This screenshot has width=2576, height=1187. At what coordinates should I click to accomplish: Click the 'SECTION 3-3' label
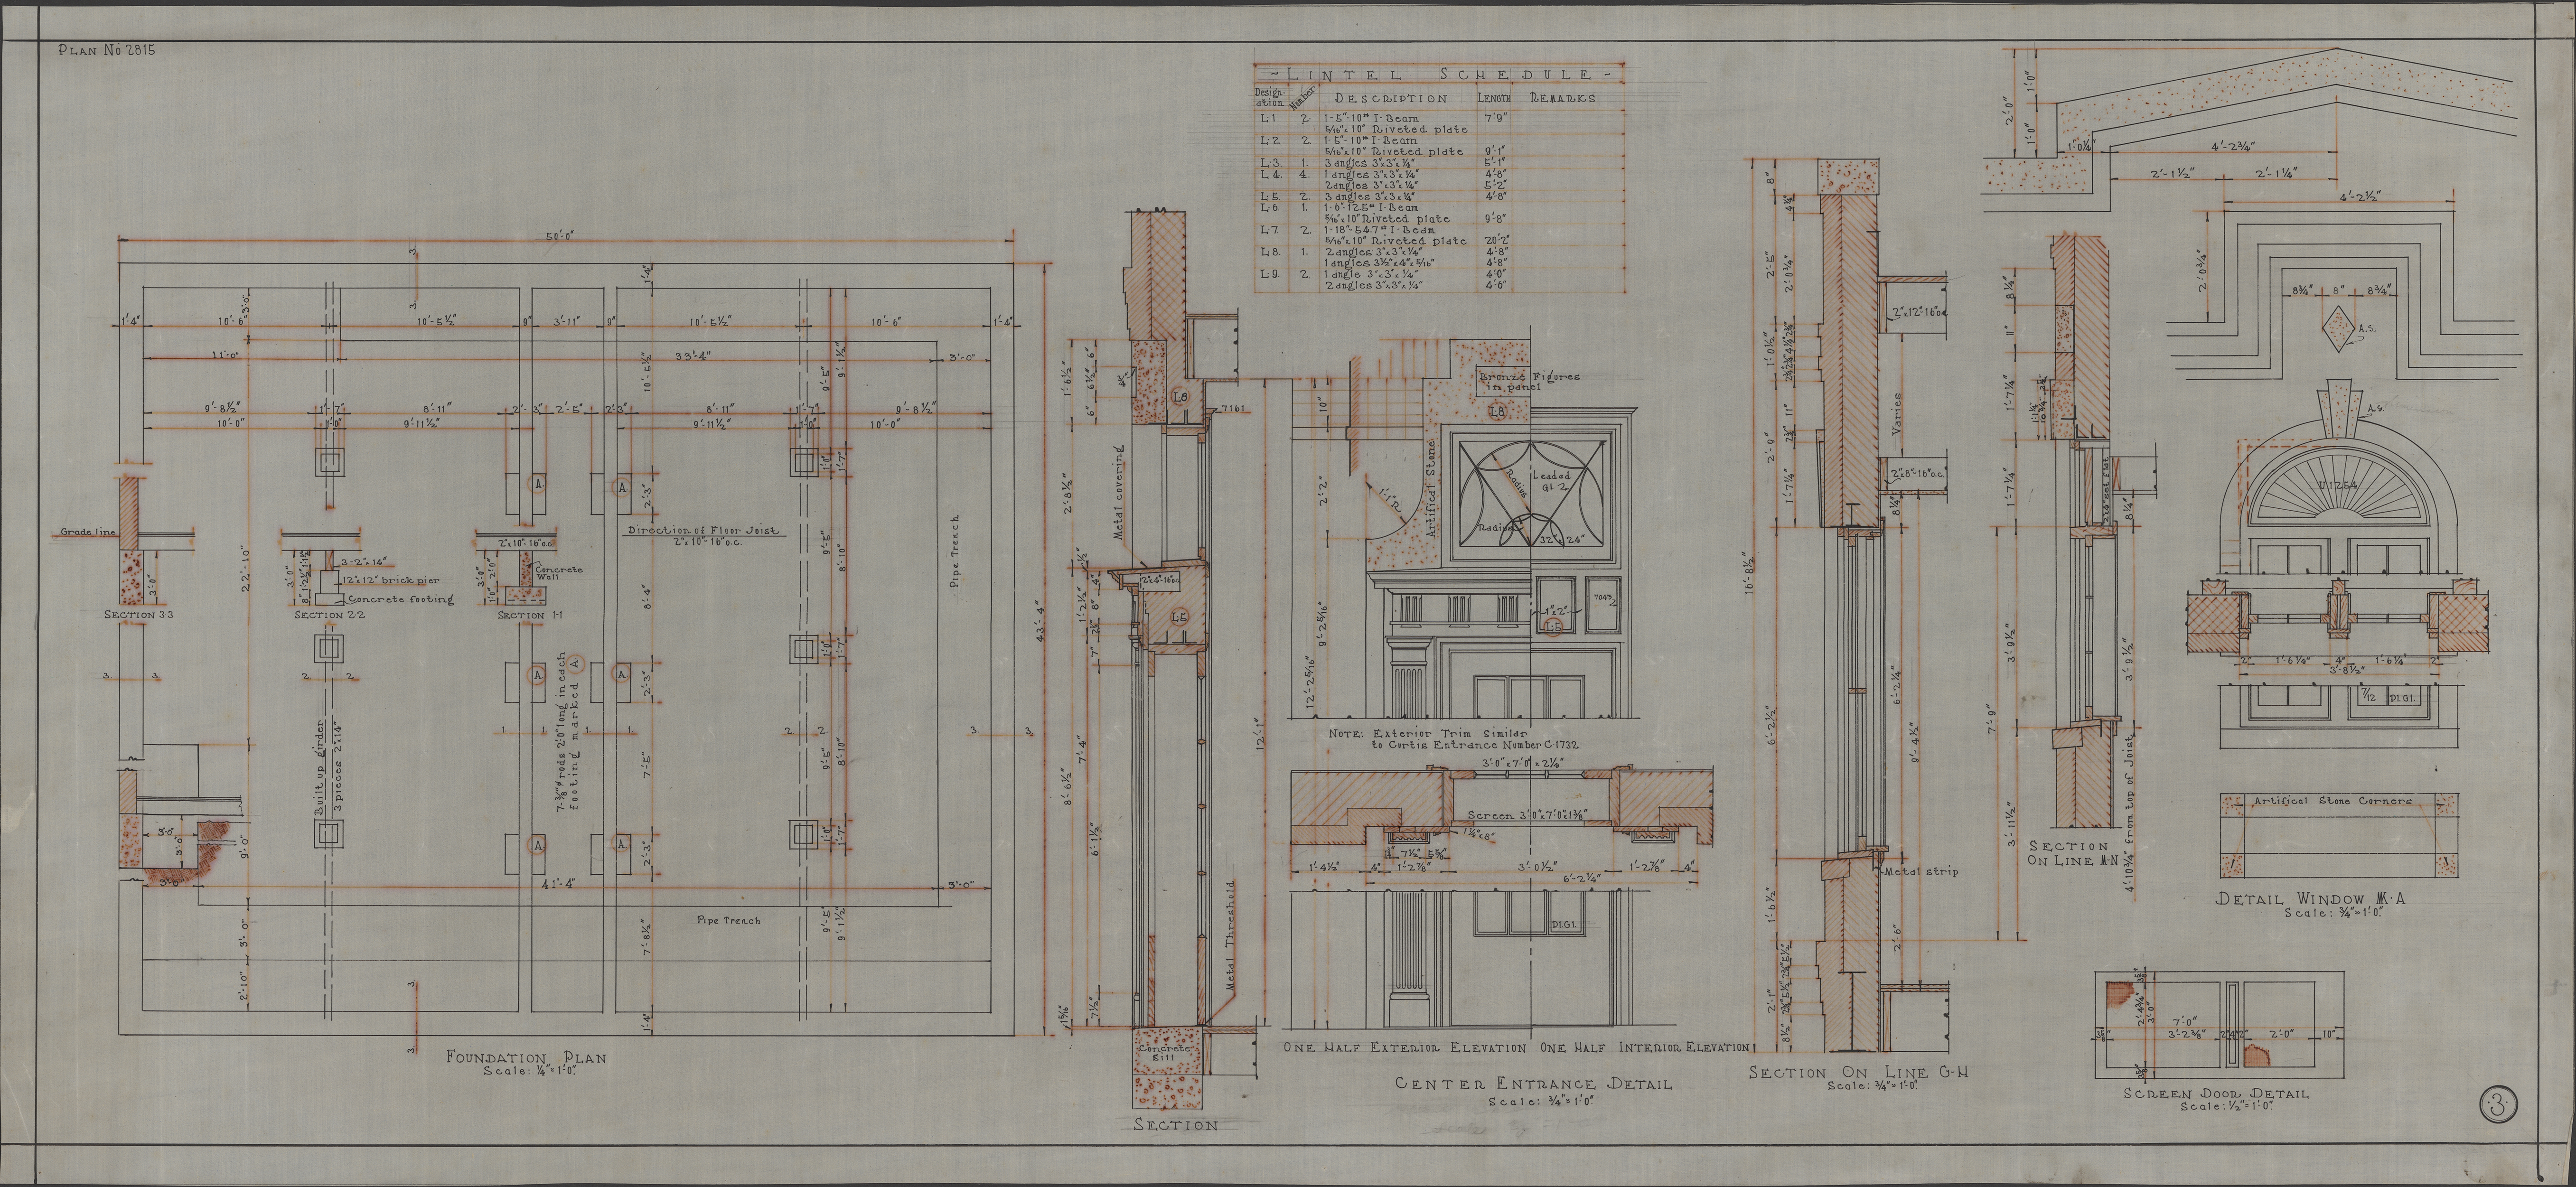click(x=139, y=614)
